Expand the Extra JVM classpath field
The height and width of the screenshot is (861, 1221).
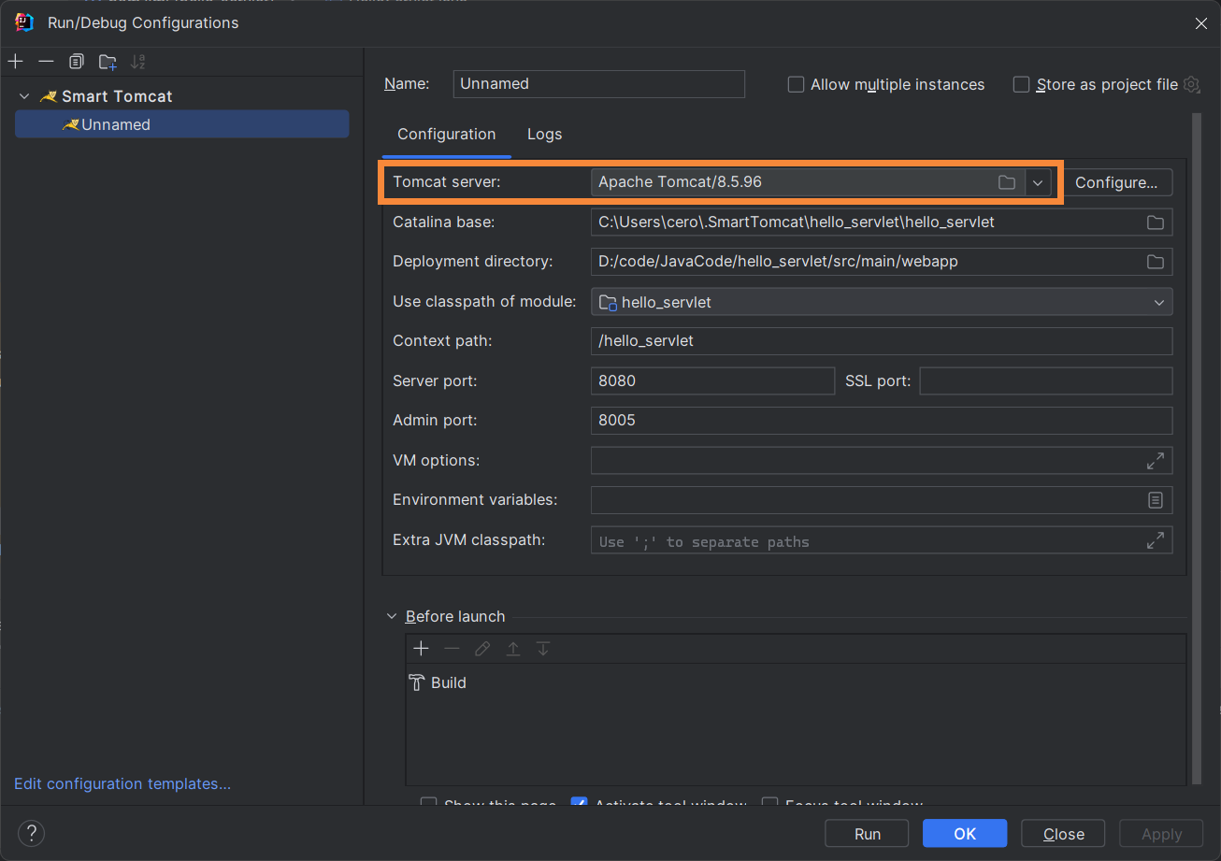click(1156, 540)
